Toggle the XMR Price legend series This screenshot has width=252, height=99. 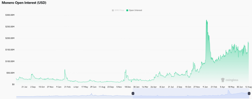coord(118,10)
